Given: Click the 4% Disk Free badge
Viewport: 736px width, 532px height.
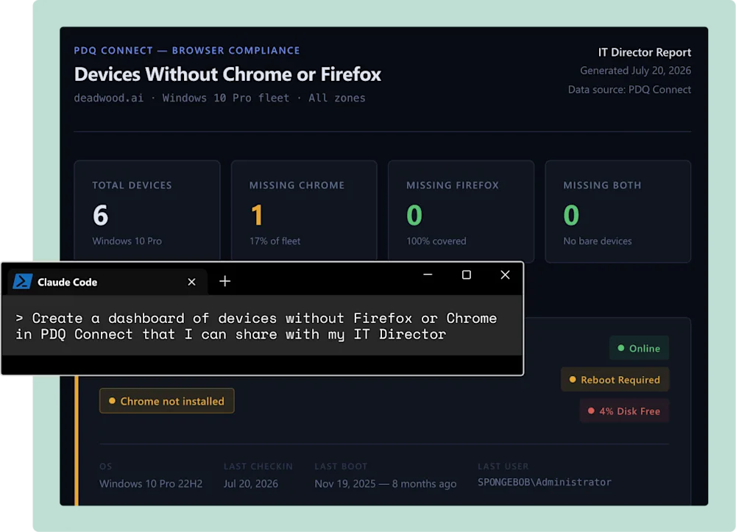Looking at the screenshot, I should [x=624, y=411].
